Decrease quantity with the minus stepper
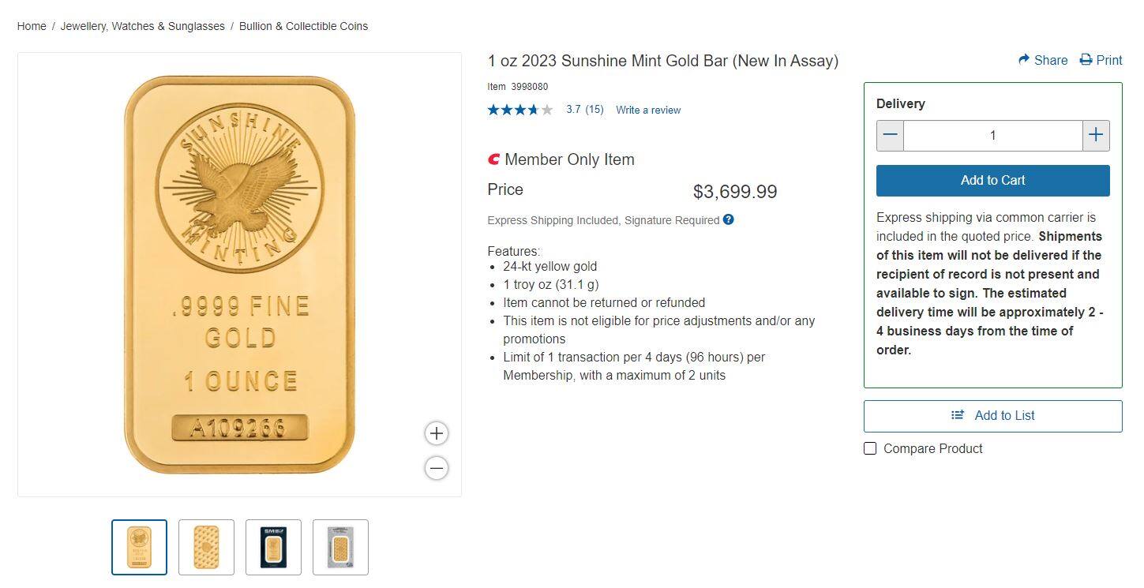This screenshot has height=588, width=1144. (x=889, y=135)
